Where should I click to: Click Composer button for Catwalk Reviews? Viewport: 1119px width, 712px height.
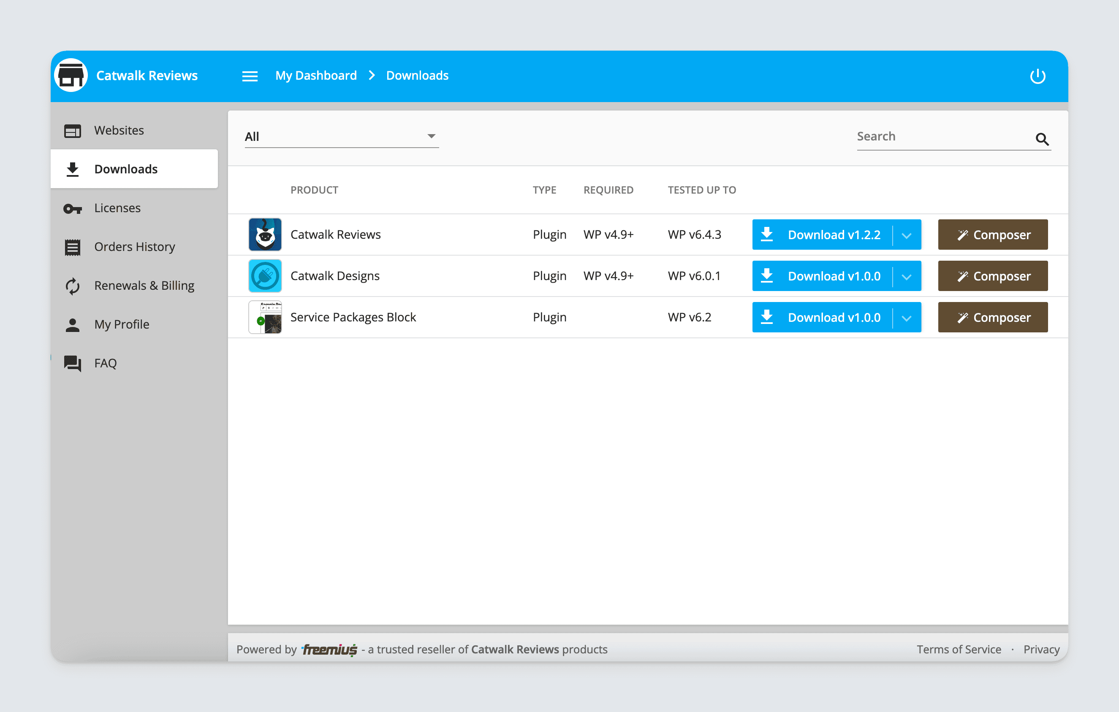point(993,235)
